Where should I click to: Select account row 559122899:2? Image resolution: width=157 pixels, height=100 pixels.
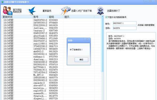(51, 25)
